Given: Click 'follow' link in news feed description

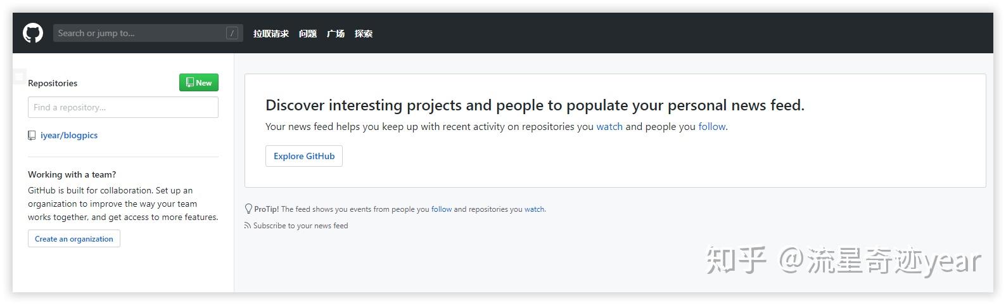Looking at the screenshot, I should pyautogui.click(x=711, y=127).
